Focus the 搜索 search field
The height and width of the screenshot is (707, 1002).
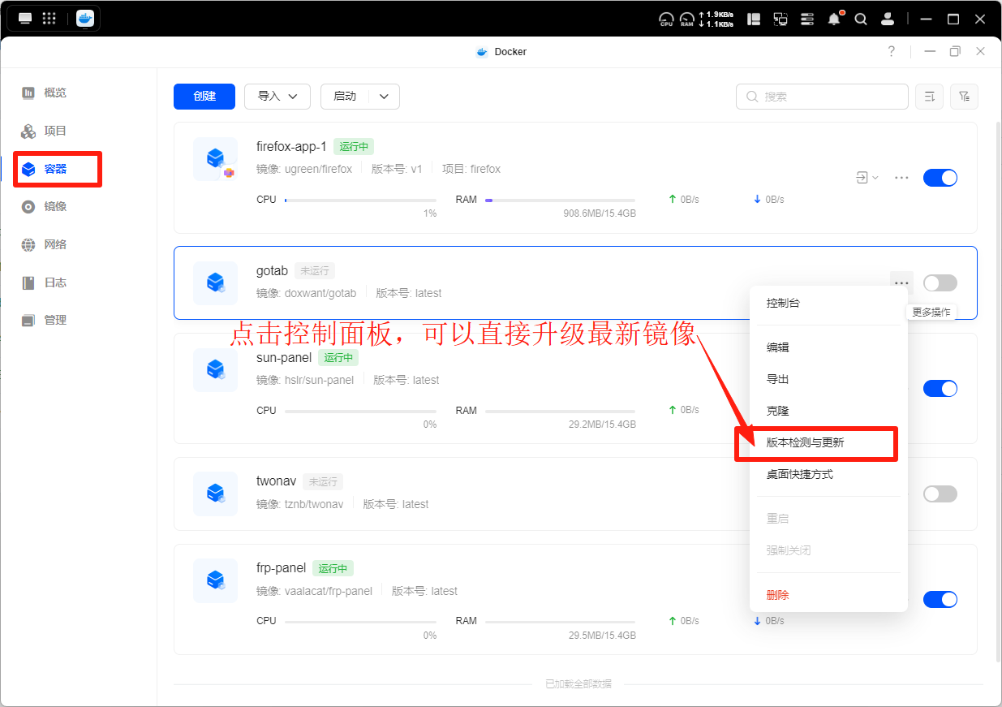click(x=822, y=97)
